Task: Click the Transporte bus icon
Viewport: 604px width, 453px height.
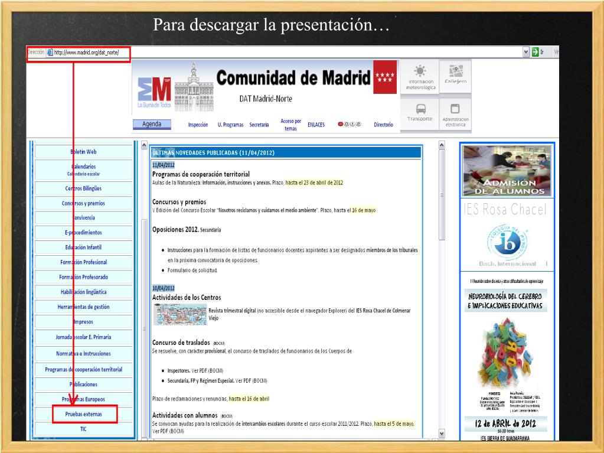Action: click(x=420, y=109)
